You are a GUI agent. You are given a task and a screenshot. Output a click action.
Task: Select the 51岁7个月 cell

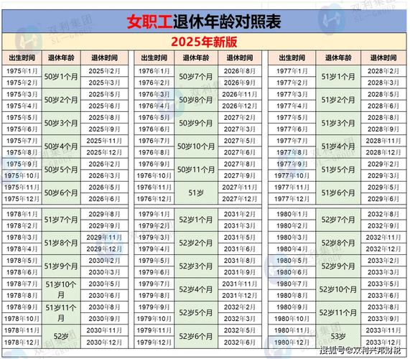pyautogui.click(x=61, y=220)
